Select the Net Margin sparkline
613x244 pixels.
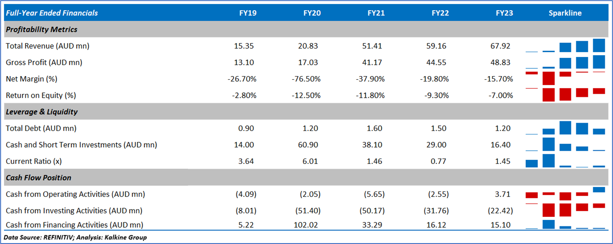[565, 78]
